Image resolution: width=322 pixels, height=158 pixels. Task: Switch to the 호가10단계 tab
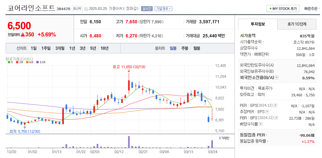[x=297, y=24]
